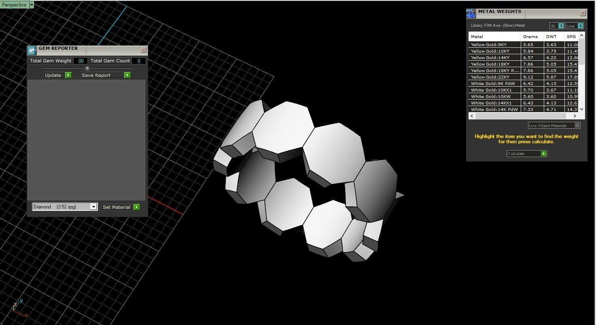Click the metal list scroll up arrow
The height and width of the screenshot is (325, 596).
[x=582, y=35]
